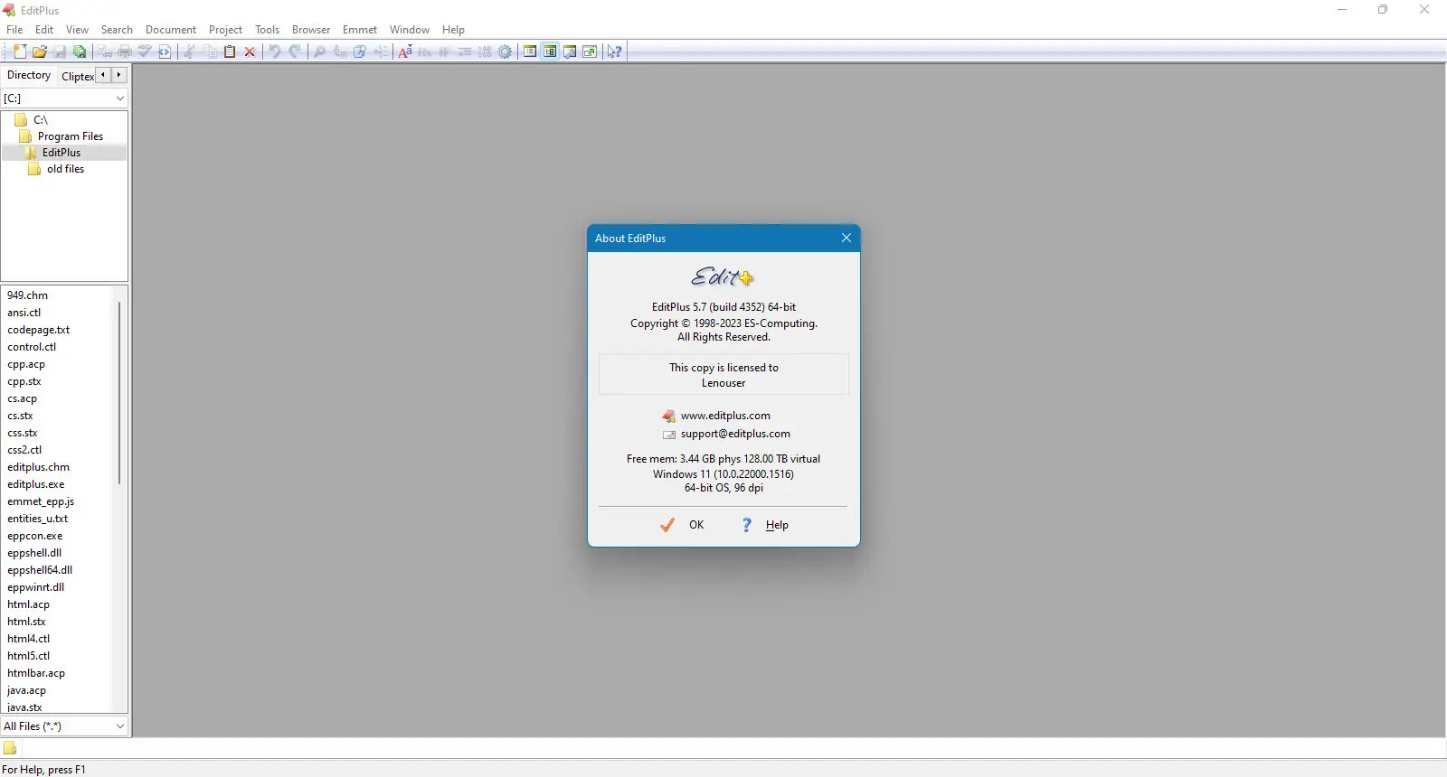Open the drive selector showing [C:]
The height and width of the screenshot is (777, 1447).
click(64, 98)
